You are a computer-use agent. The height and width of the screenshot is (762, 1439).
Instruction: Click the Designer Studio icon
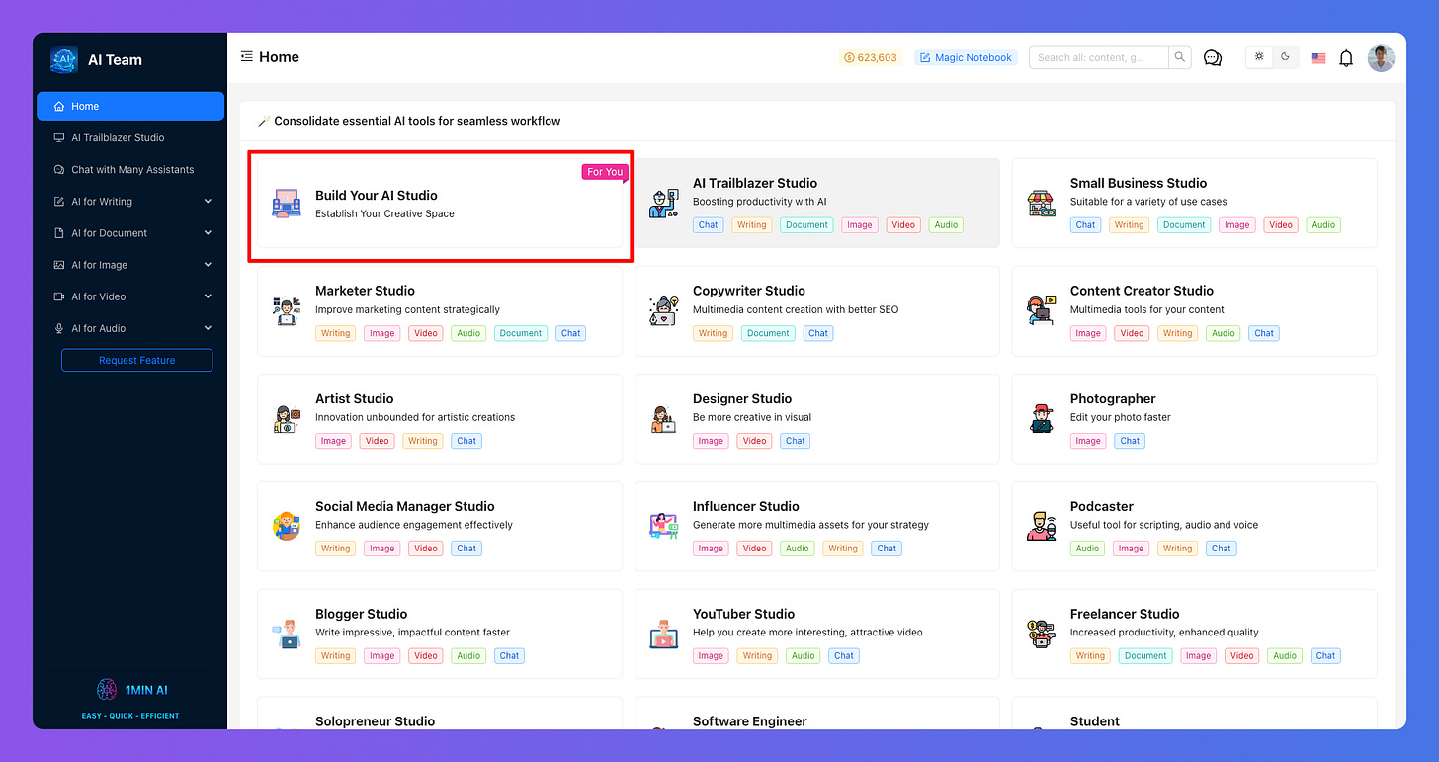(x=664, y=419)
